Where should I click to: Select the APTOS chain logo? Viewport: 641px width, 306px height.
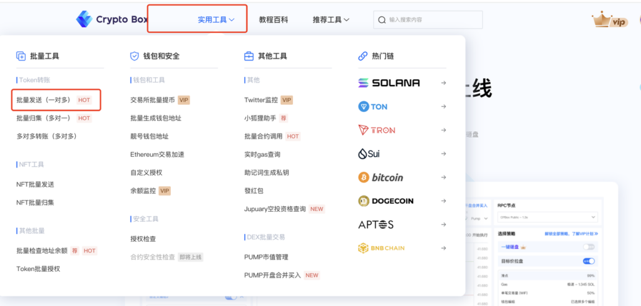pyautogui.click(x=376, y=224)
